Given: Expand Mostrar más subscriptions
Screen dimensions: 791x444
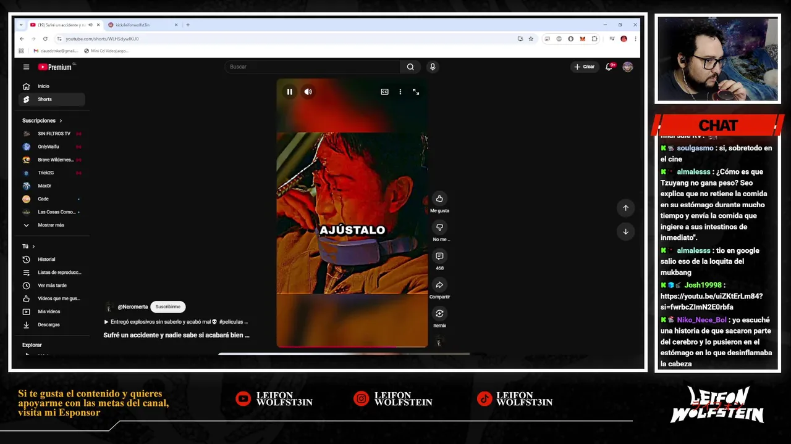Looking at the screenshot, I should point(51,225).
